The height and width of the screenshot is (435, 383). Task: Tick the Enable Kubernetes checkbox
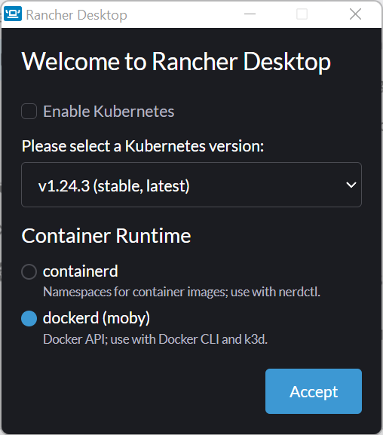point(29,112)
